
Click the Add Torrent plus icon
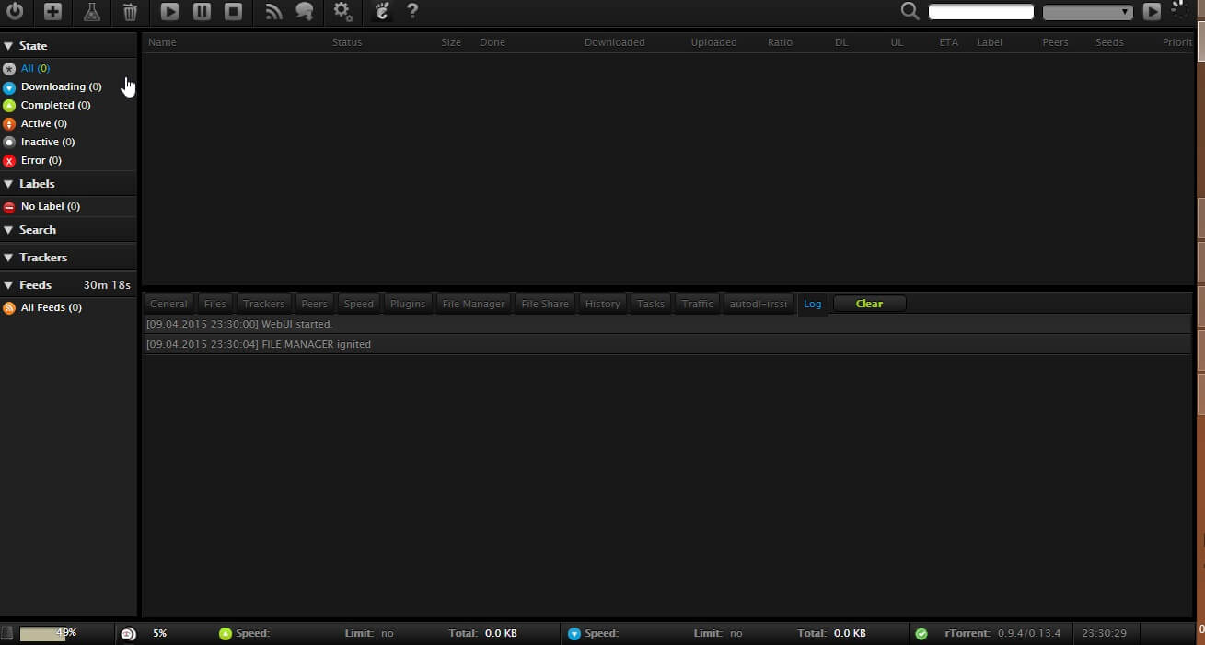click(x=53, y=12)
